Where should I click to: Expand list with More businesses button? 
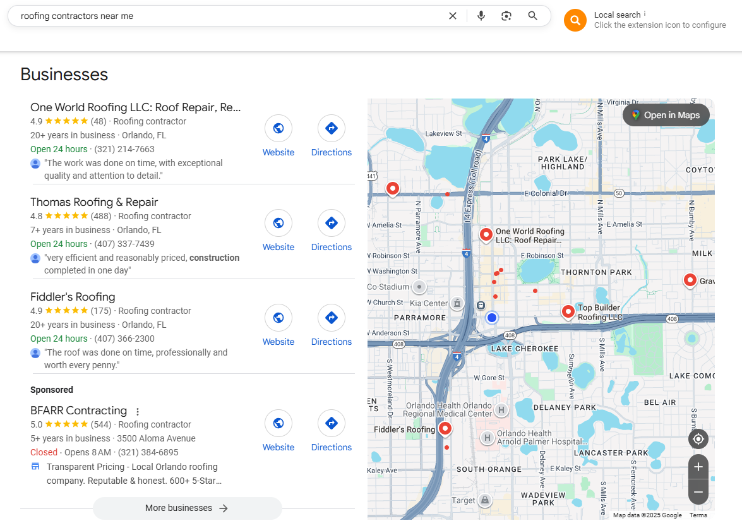(x=187, y=508)
